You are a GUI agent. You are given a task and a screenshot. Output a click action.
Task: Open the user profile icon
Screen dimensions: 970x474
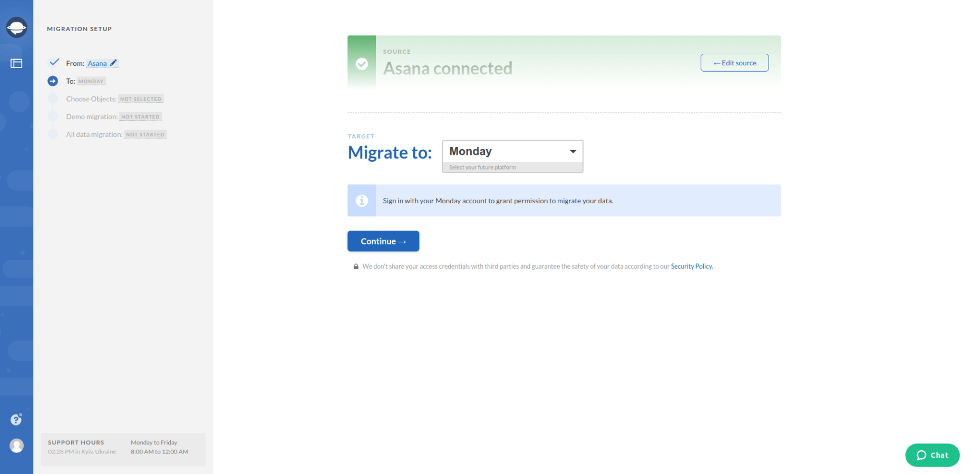[16, 446]
